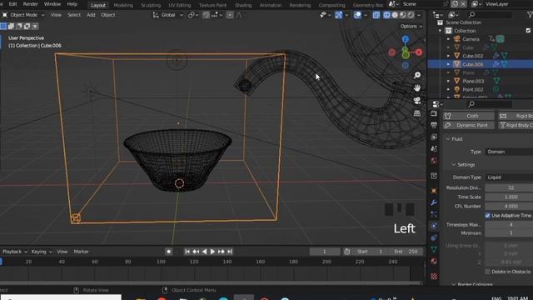Open the Physics properties tab icon

point(434,226)
